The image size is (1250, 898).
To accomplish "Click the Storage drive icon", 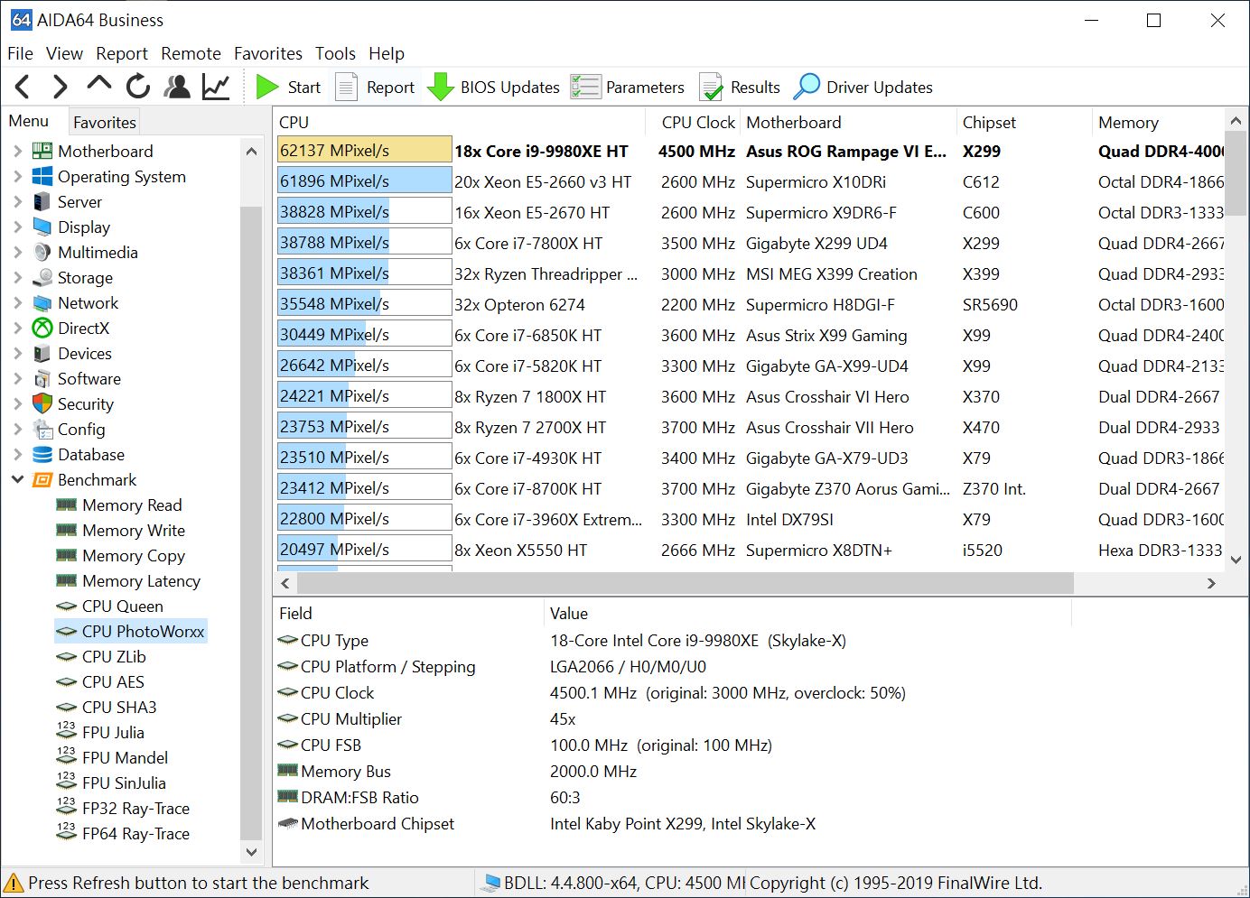I will [42, 277].
